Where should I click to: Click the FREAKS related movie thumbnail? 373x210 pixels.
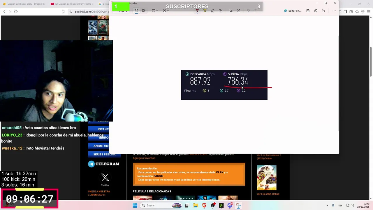185,198
